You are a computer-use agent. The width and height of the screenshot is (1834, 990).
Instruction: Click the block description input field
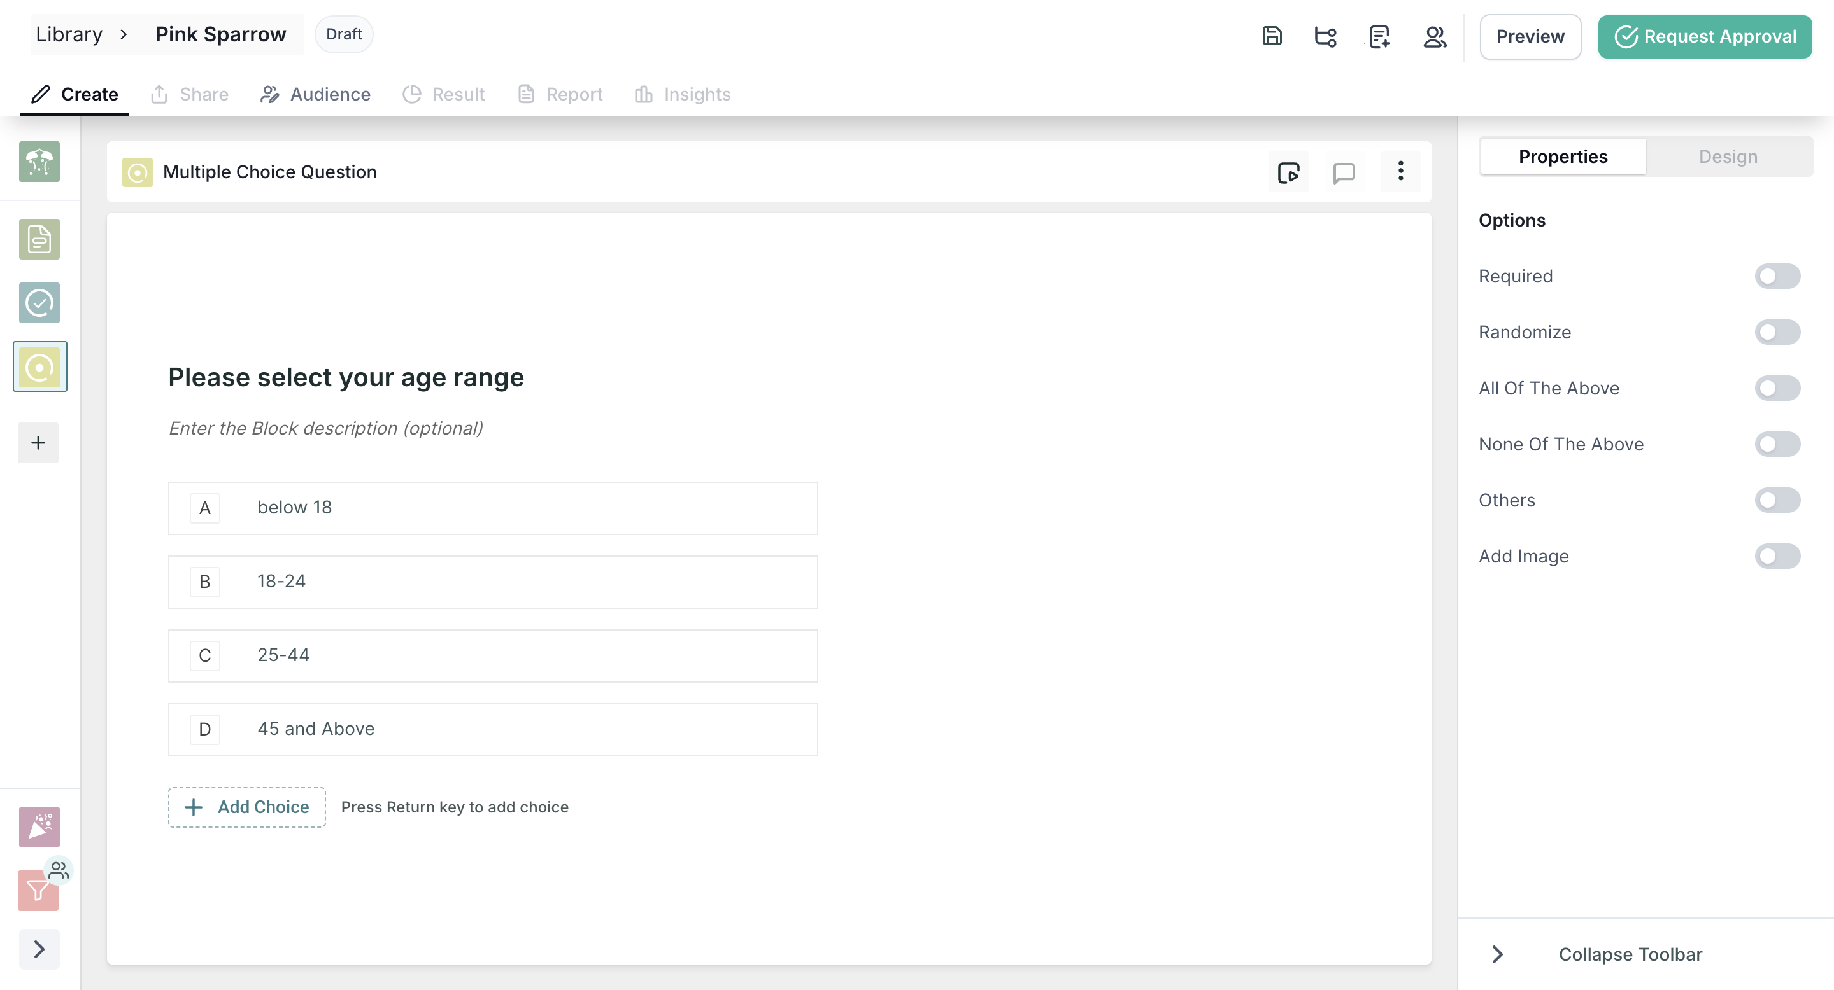pyautogui.click(x=326, y=428)
